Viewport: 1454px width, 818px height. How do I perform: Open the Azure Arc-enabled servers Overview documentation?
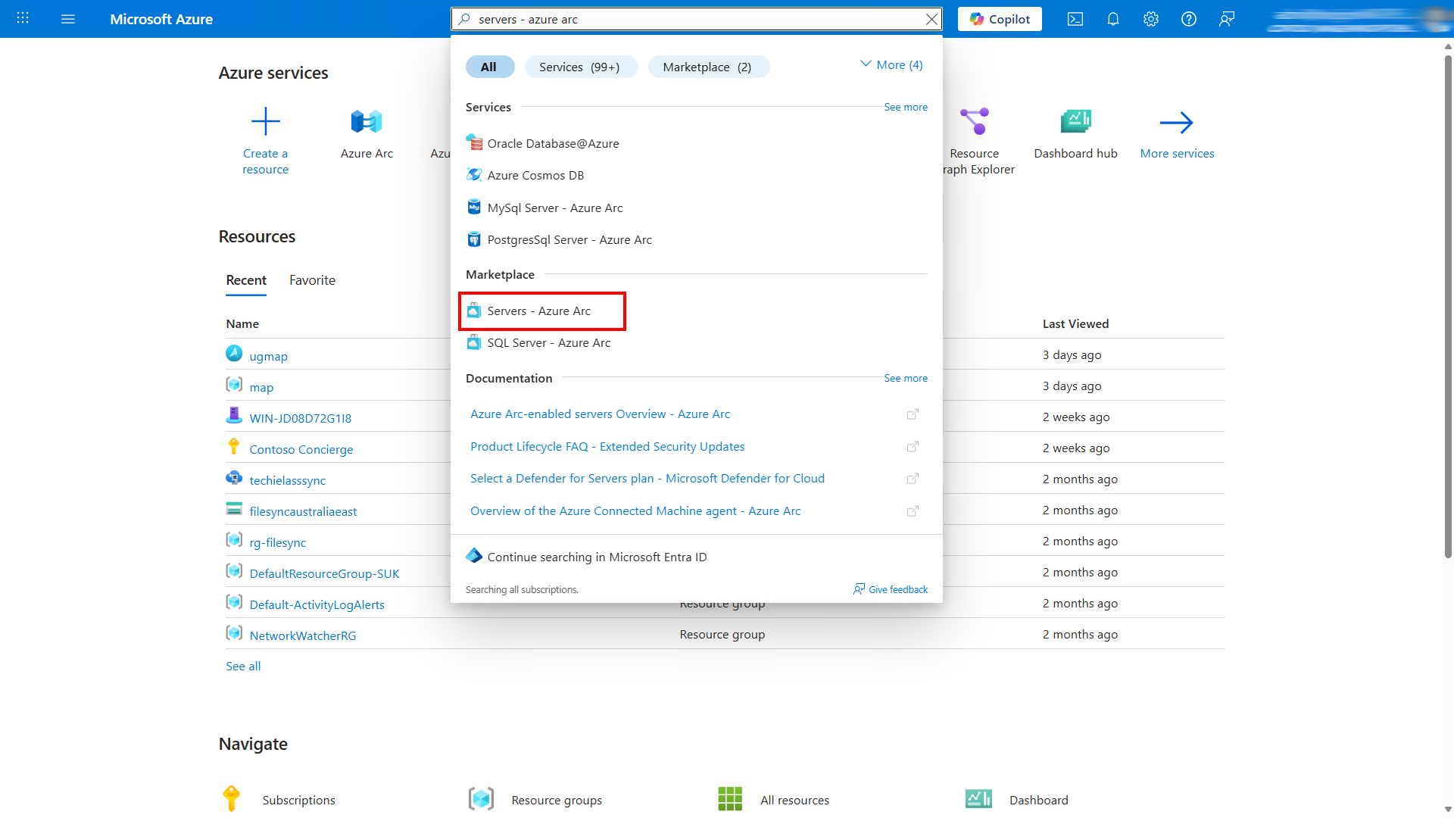(x=600, y=414)
